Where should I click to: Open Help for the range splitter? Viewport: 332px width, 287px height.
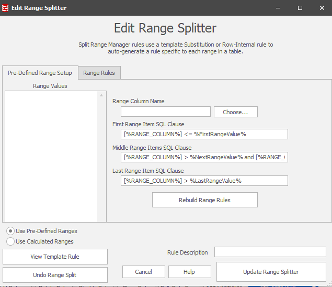coord(189,272)
